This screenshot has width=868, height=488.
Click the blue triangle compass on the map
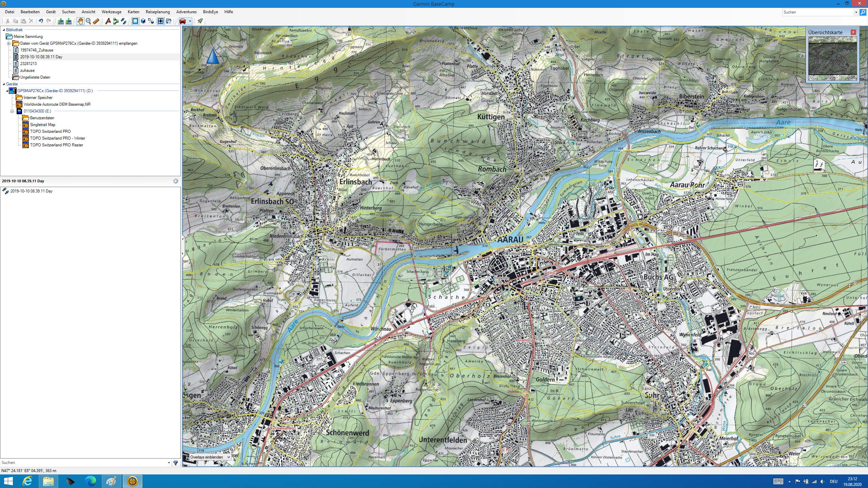(213, 56)
